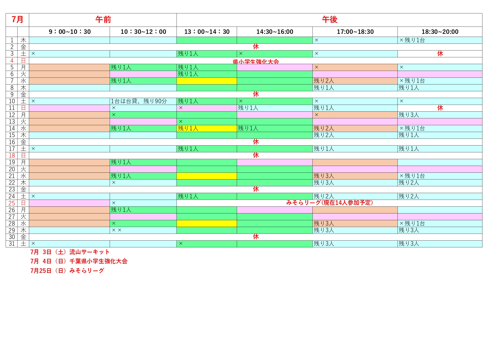The height and width of the screenshot is (347, 492).
Task: Select 残り2人 in day 22's 18:30 slot
Action: 440,183
